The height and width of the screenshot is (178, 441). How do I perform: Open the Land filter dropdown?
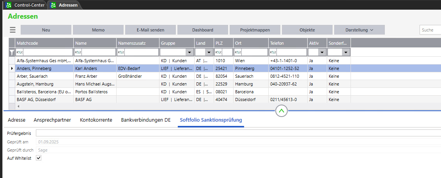click(x=209, y=52)
